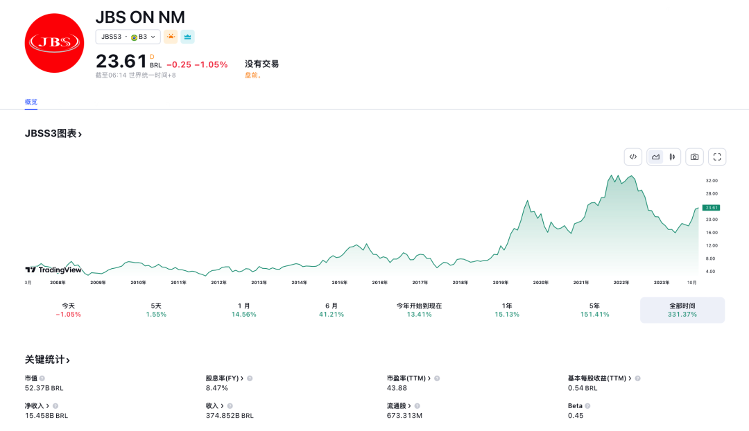Click the TradingView logo on the chart
Screen dimensions: 749x431
tap(53, 270)
